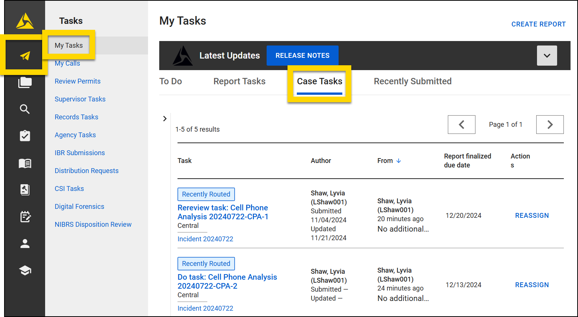578x317 pixels.
Task: Open the To Do tab
Action: [x=170, y=81]
